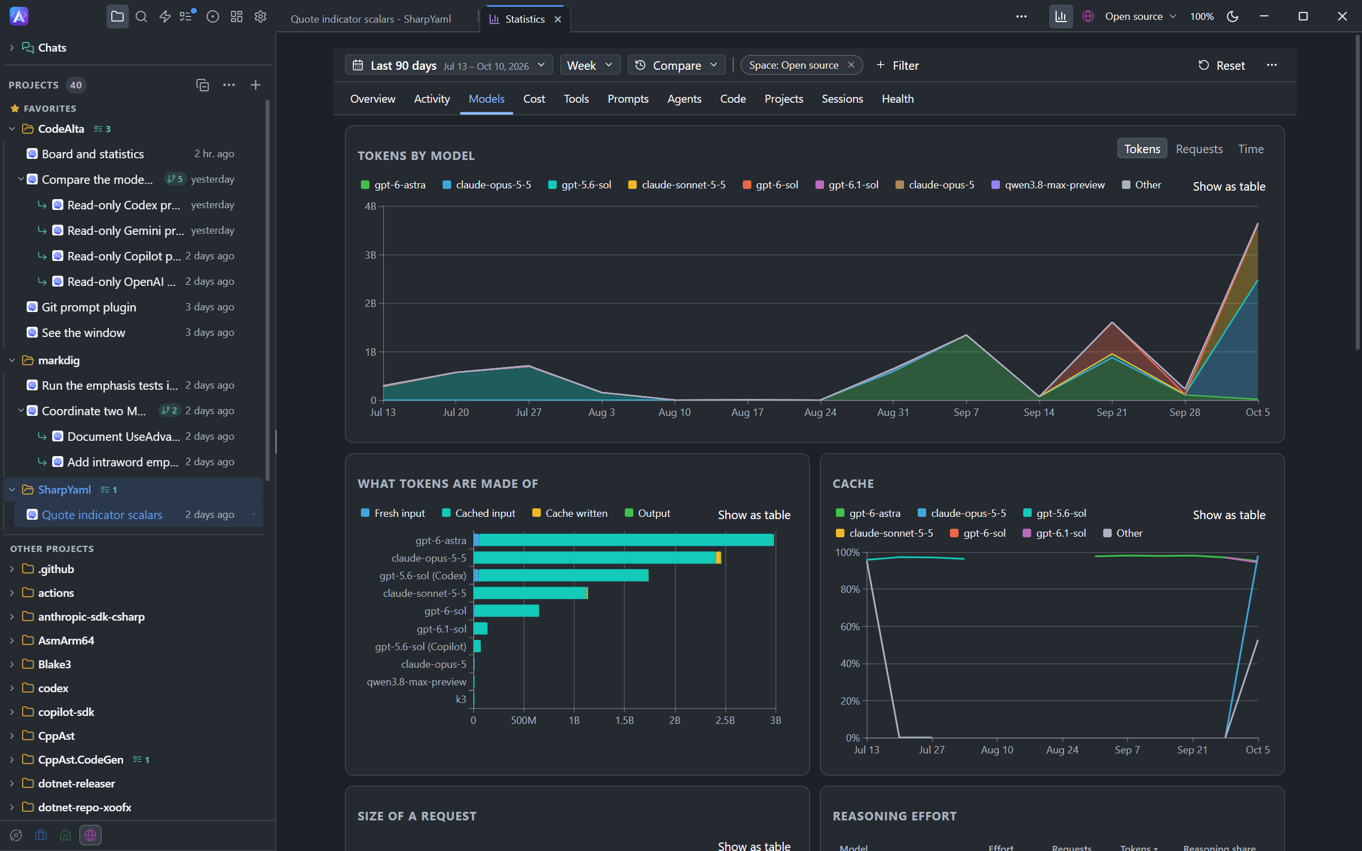The width and height of the screenshot is (1362, 851).
Task: Add a Filter
Action: (x=897, y=65)
